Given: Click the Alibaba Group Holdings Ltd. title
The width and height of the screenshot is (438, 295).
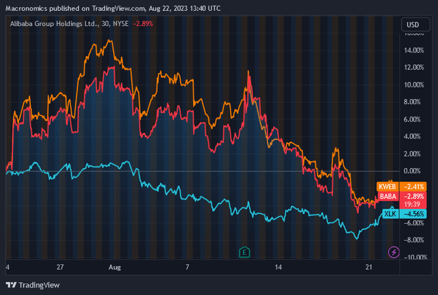Looking at the screenshot, I should (54, 24).
